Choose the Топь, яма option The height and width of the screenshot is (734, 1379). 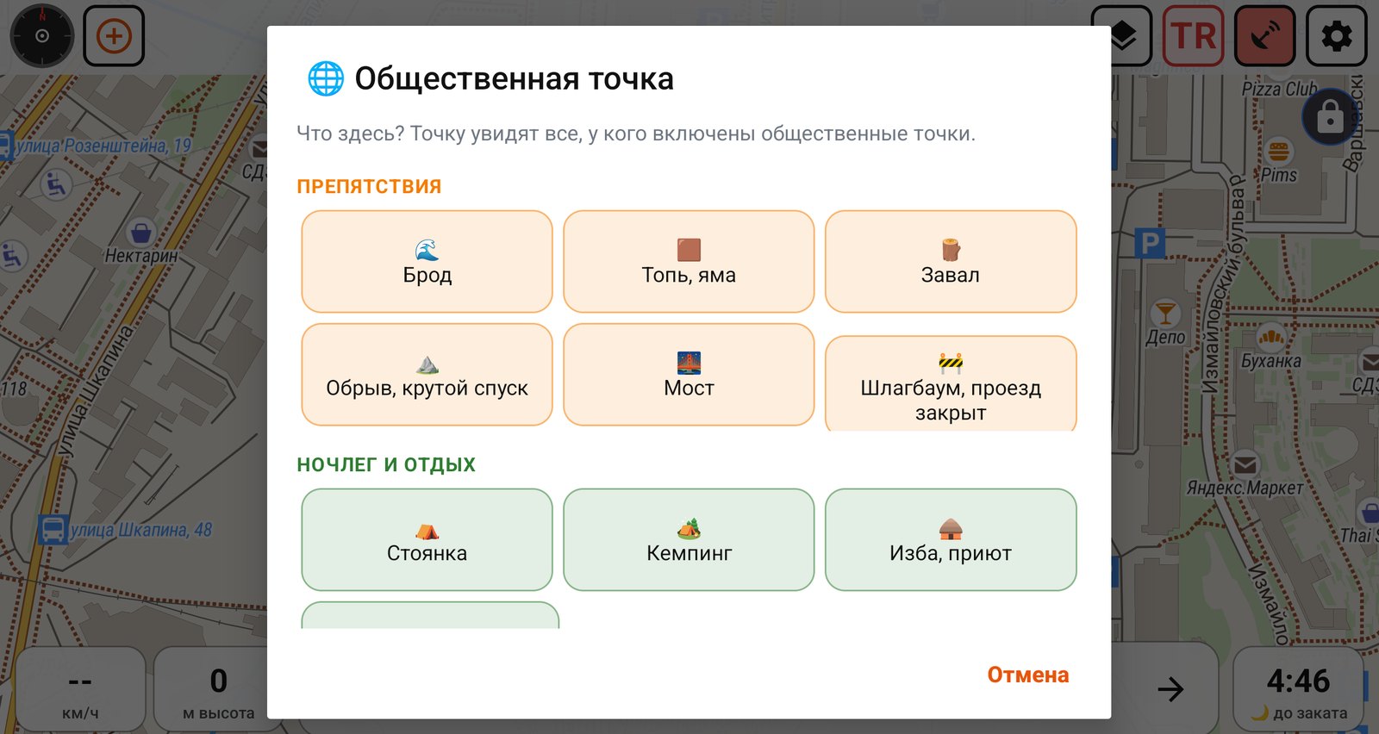(x=689, y=262)
